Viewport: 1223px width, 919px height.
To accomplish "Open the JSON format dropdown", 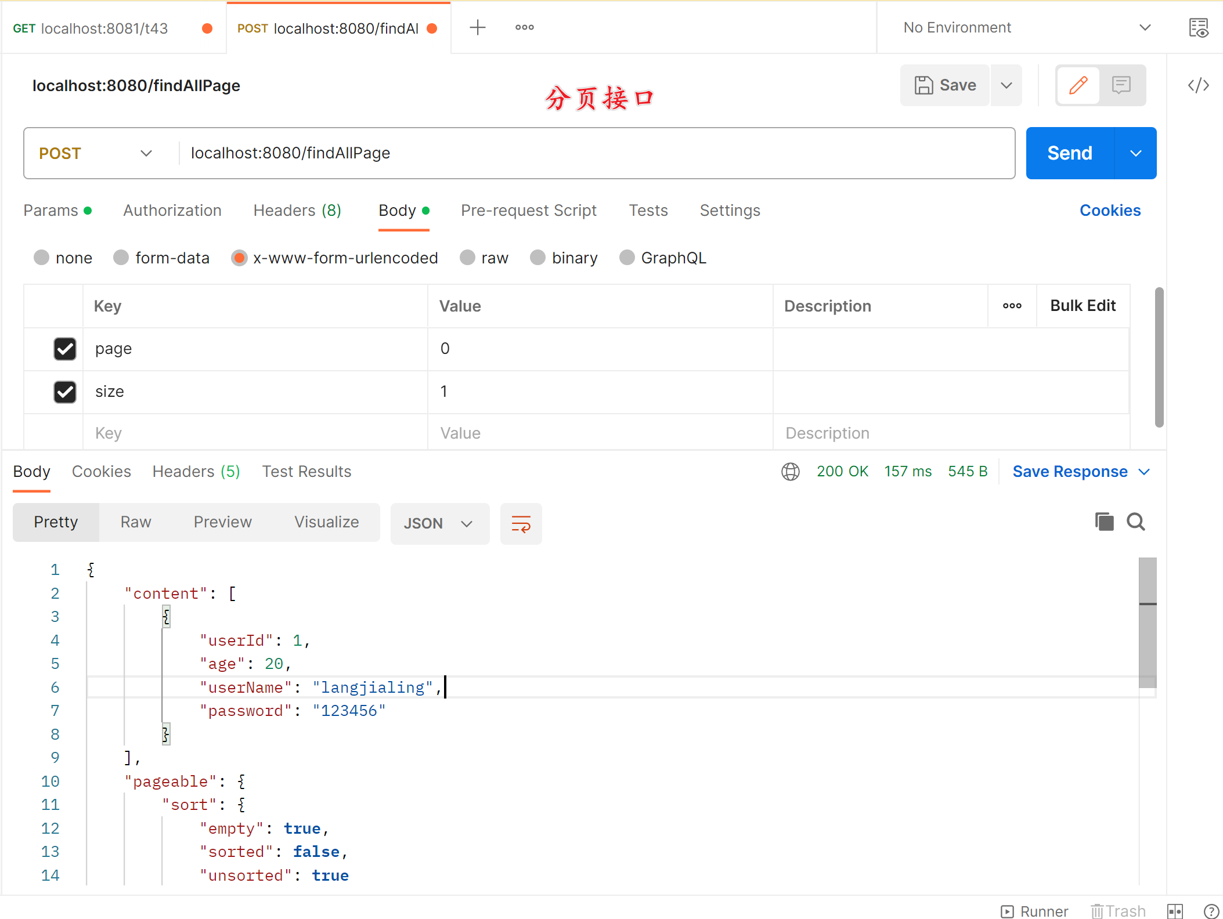I will click(x=439, y=524).
